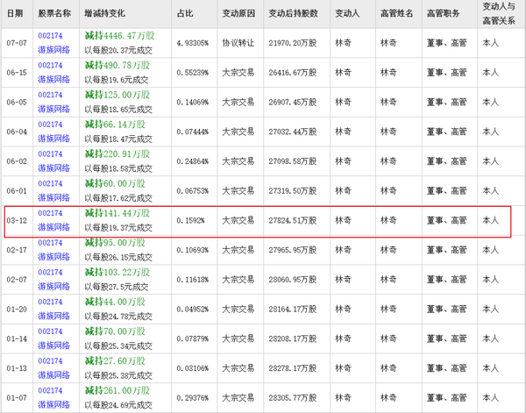Click the 变动原因 column header

pos(237,14)
